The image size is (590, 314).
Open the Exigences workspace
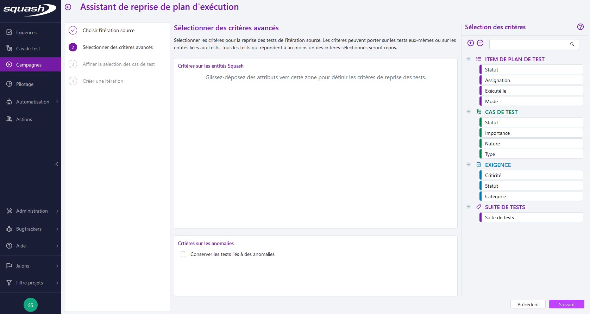click(26, 32)
